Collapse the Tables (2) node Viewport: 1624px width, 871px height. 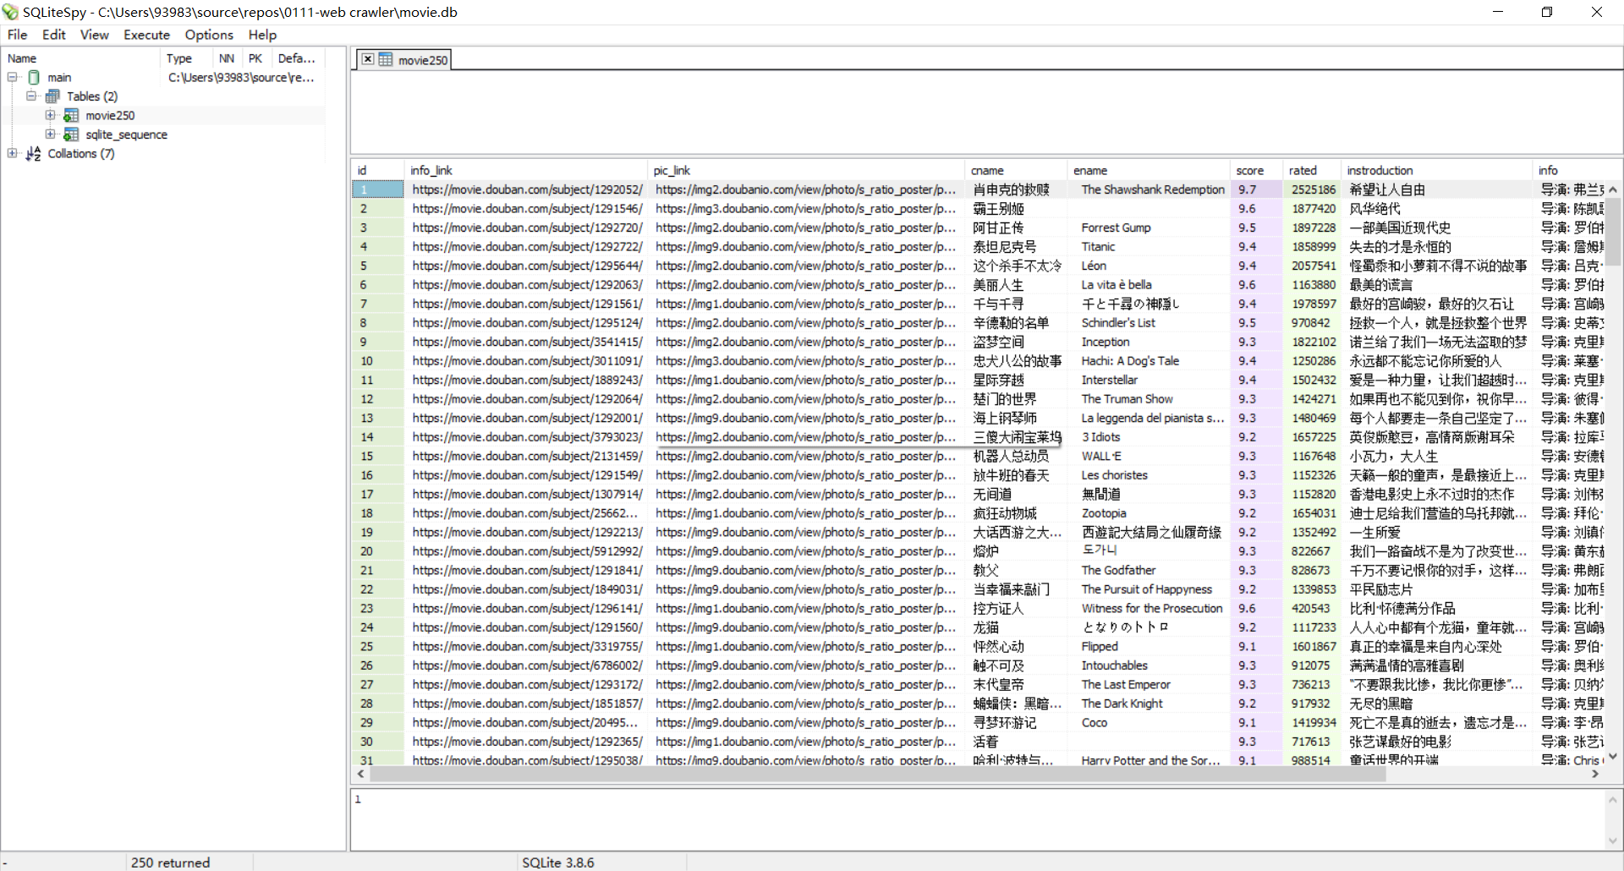pos(31,96)
